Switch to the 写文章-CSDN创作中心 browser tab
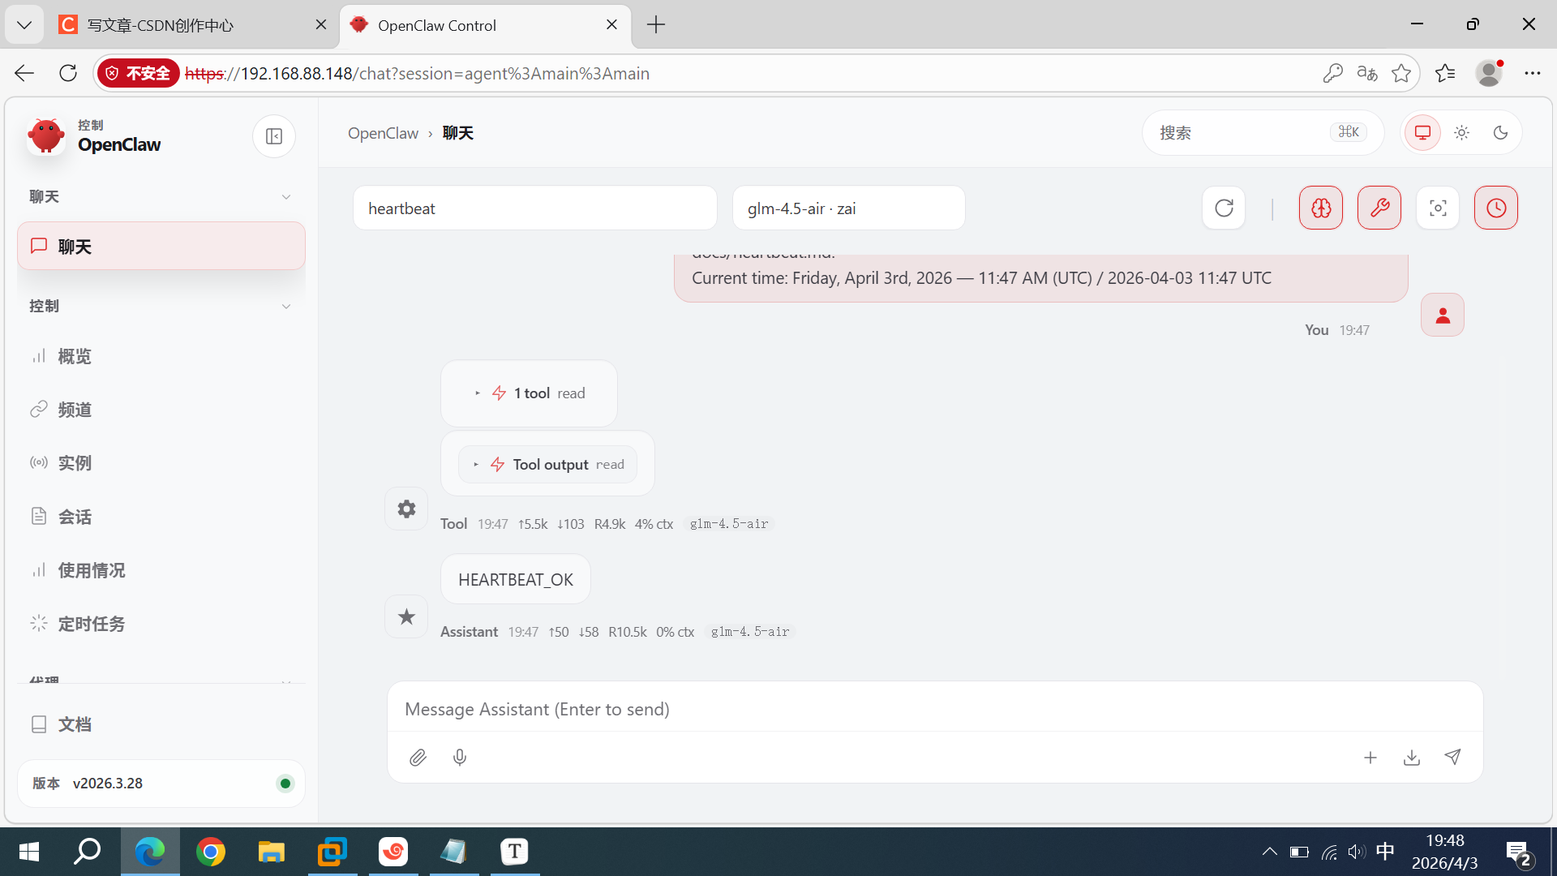The height and width of the screenshot is (876, 1557). [x=161, y=25]
